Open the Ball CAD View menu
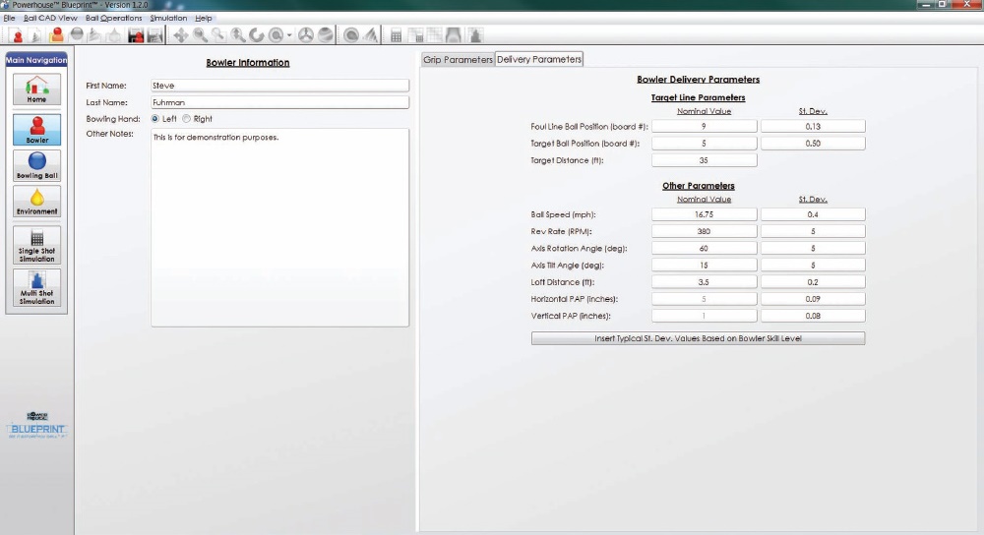This screenshot has width=984, height=535. pyautogui.click(x=50, y=18)
